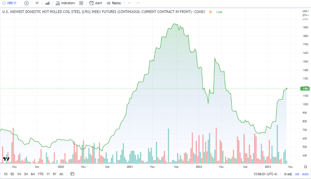Start bar Replay mode

tap(114, 3)
